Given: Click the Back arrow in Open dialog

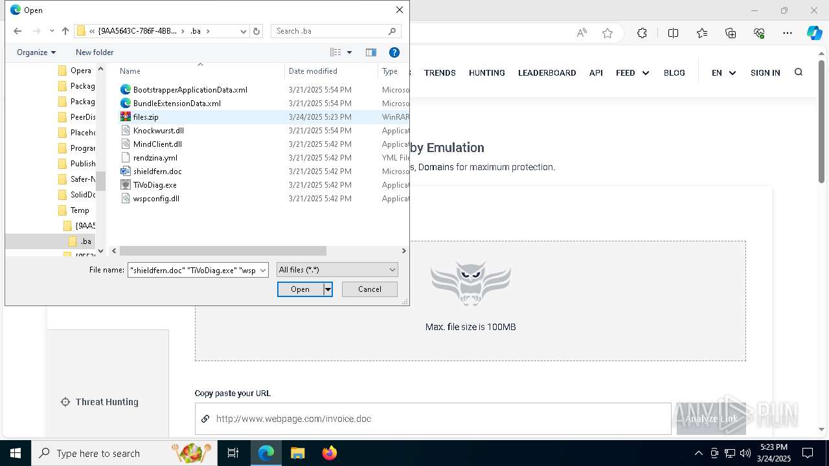Looking at the screenshot, I should [17, 31].
